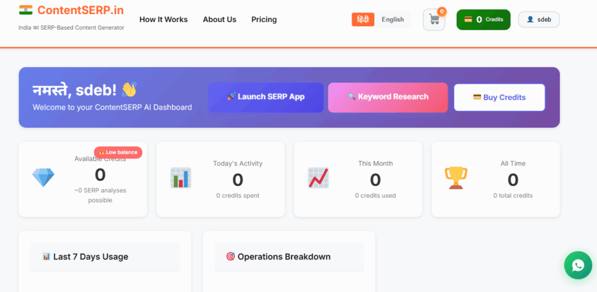Click the trend chart icon in This Month
The height and width of the screenshot is (292, 597).
pyautogui.click(x=318, y=178)
